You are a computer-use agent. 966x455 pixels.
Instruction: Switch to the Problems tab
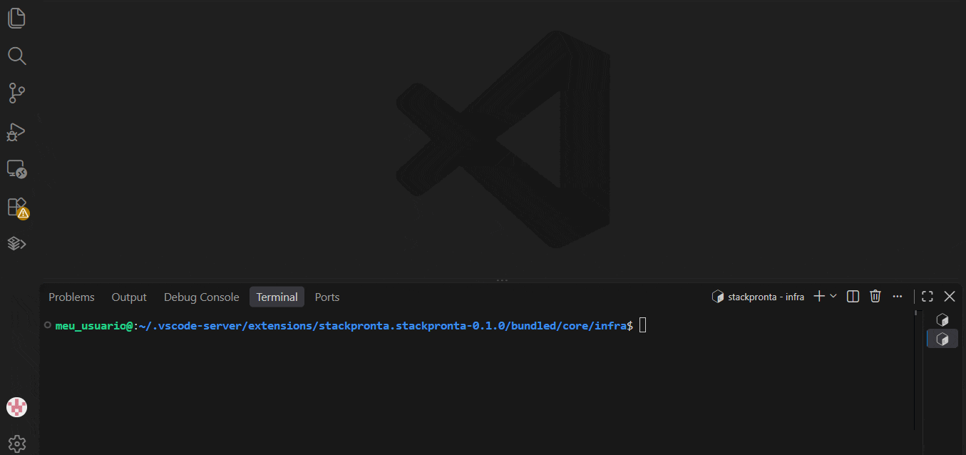click(x=71, y=297)
